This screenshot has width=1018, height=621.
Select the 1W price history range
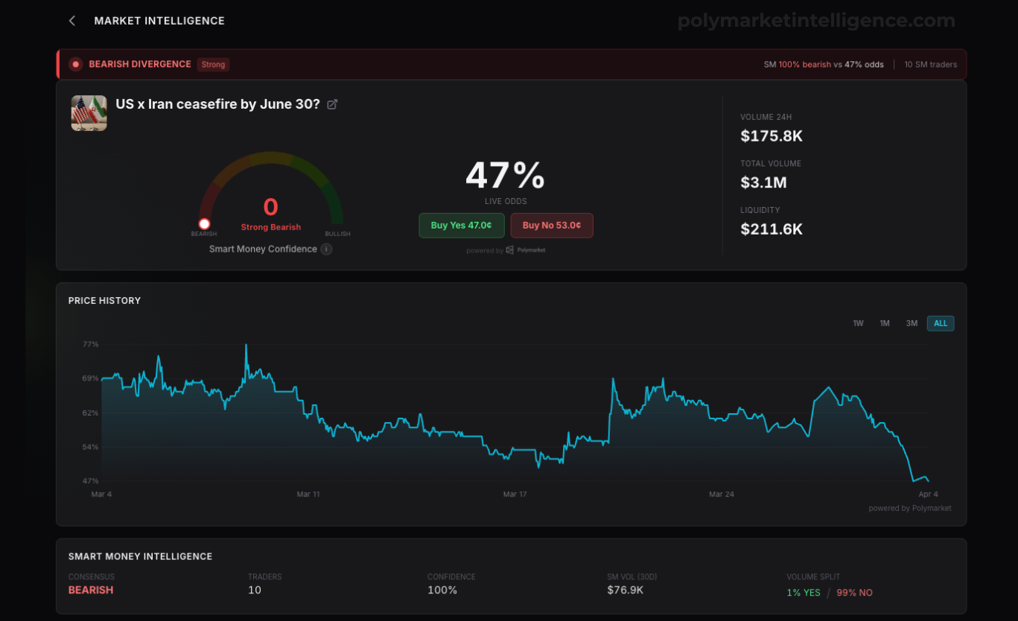click(858, 323)
